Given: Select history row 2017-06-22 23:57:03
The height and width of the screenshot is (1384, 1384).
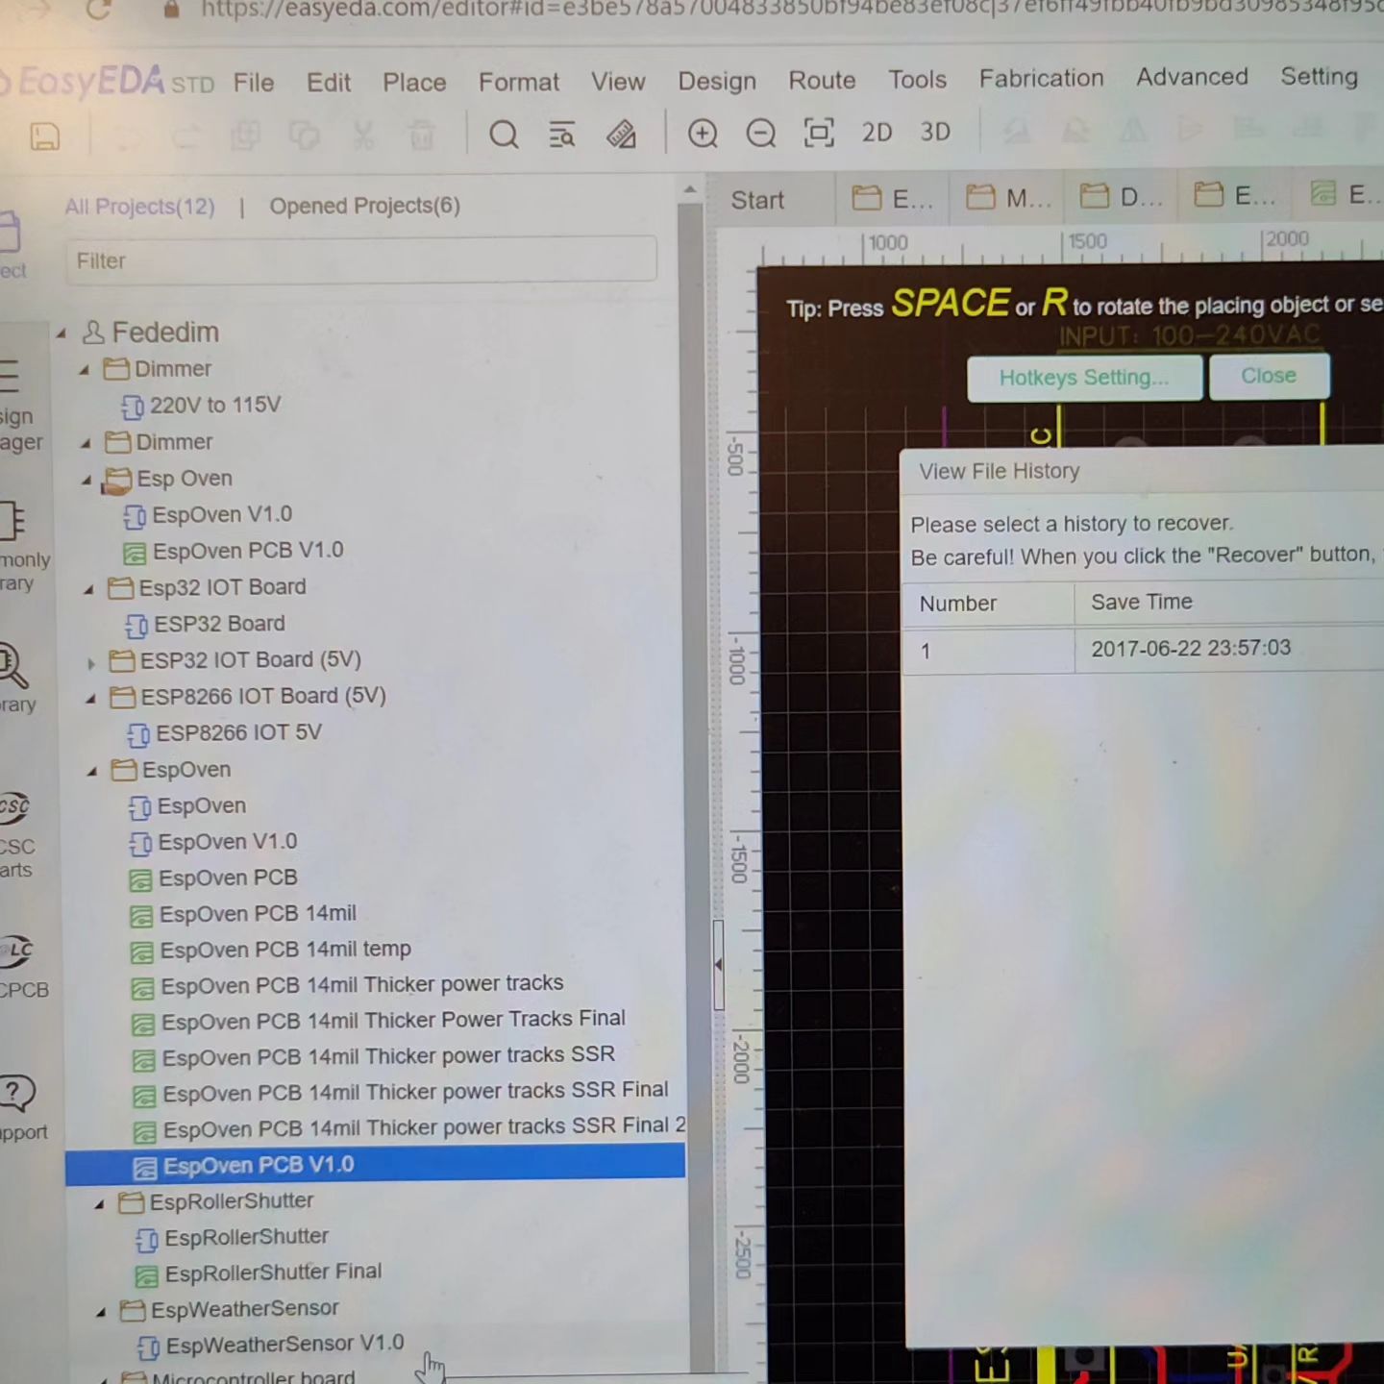Looking at the screenshot, I should 1143,650.
